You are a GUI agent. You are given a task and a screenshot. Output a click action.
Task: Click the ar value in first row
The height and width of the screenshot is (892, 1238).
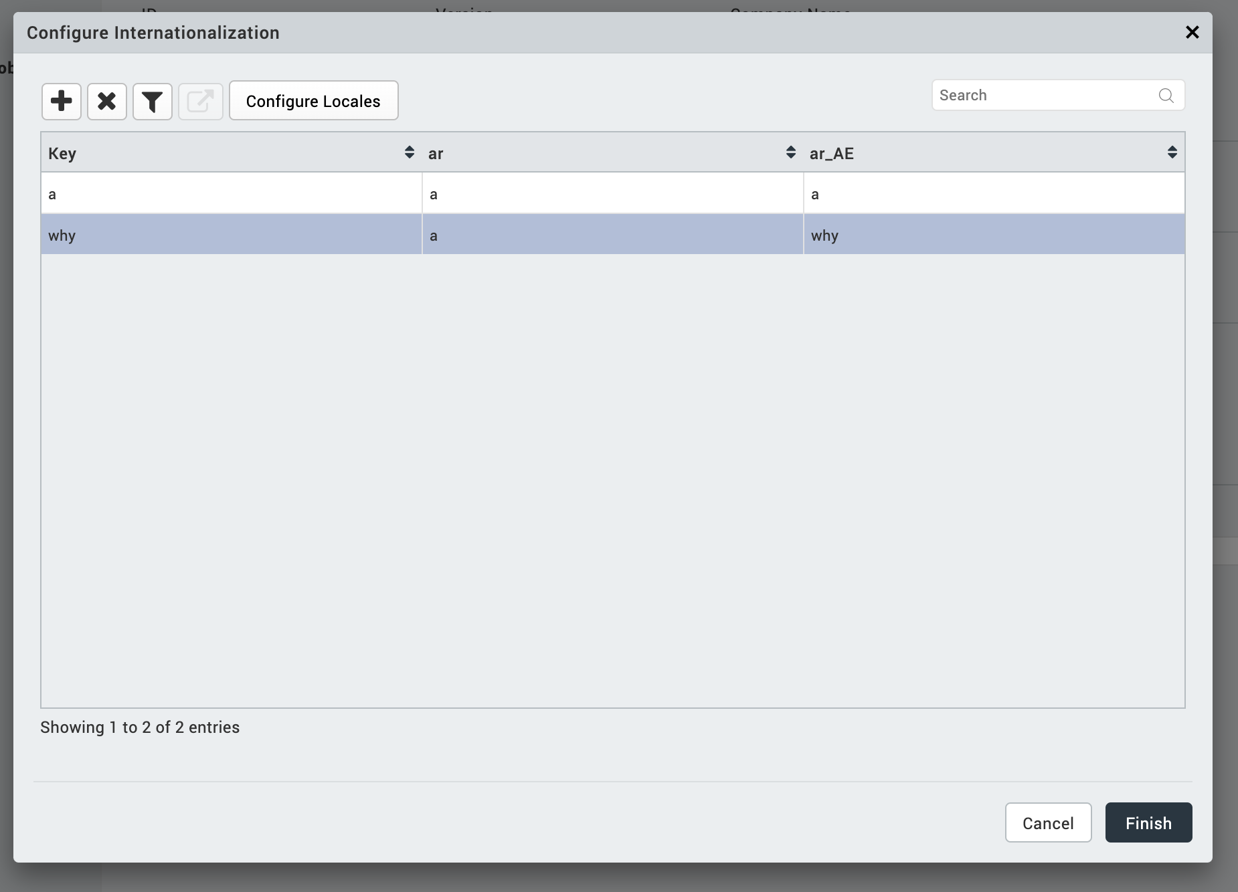612,194
